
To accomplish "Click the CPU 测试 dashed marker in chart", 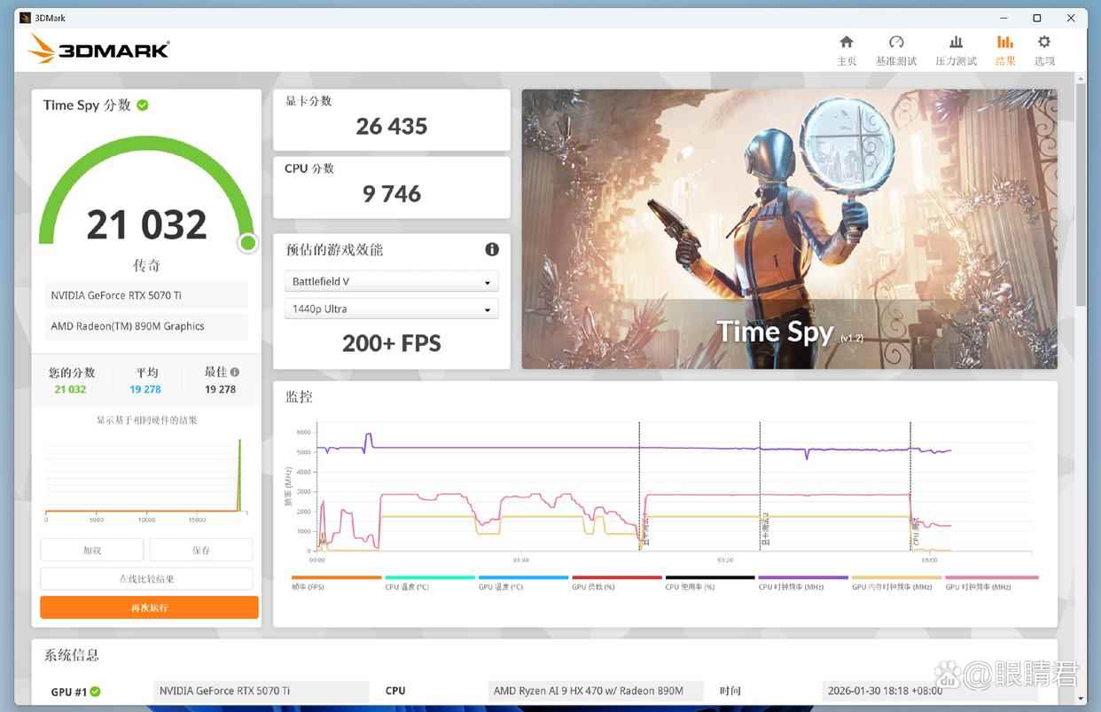I will [x=911, y=485].
